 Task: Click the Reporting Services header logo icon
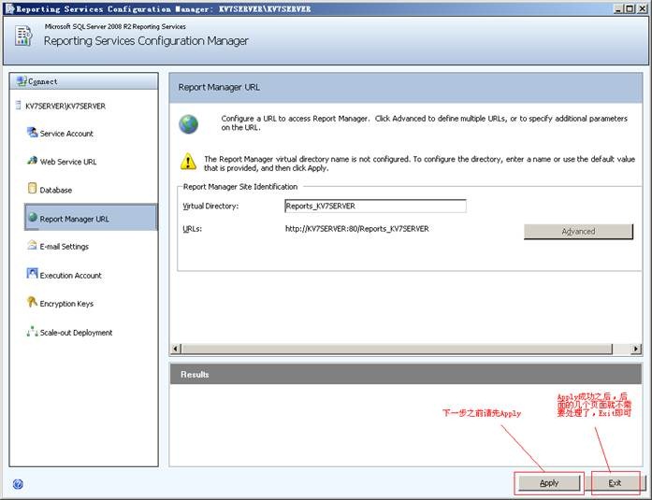coord(23,36)
